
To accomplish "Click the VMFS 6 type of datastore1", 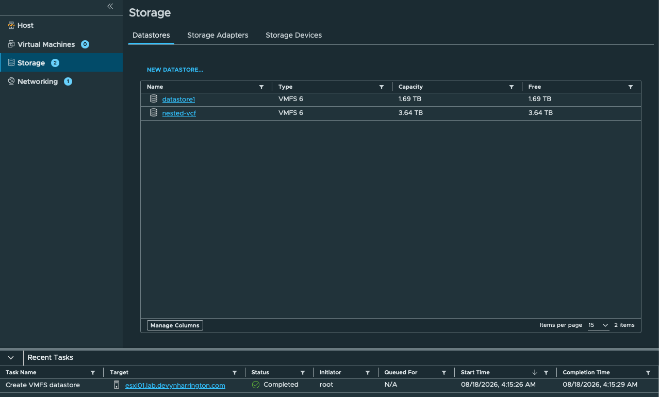I will pos(291,98).
